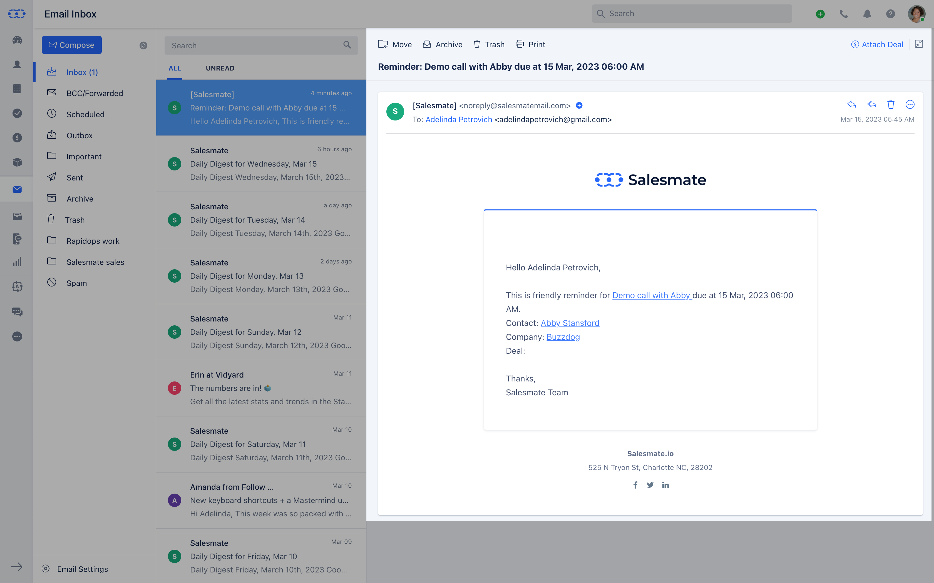Print the open email
The width and height of the screenshot is (934, 583).
(x=530, y=44)
